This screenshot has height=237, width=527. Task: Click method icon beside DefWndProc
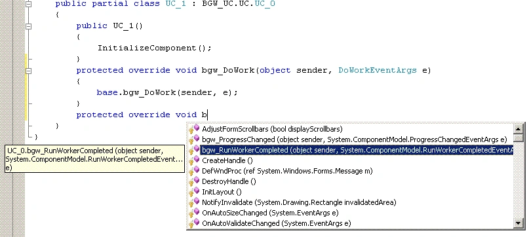click(194, 172)
